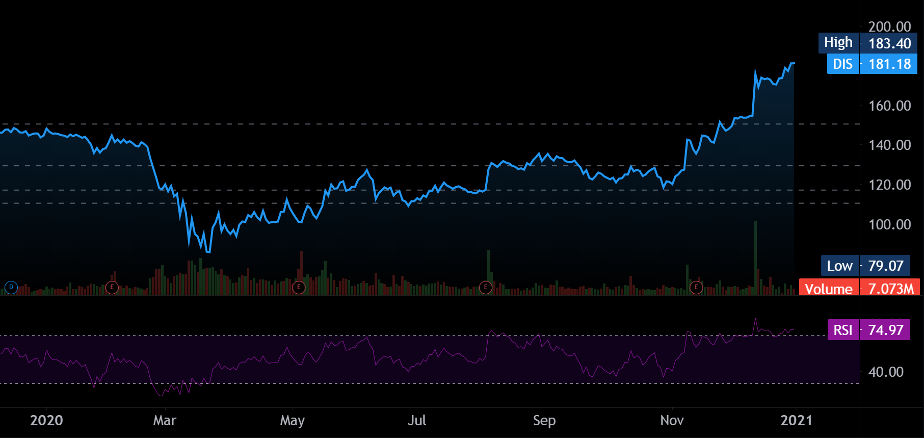Click the DIS 181.18 price label
Viewport: 924px width, 438px height.
coord(872,64)
